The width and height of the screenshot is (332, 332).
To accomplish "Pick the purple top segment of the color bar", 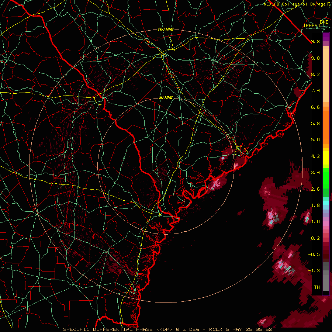I will point(326,37).
